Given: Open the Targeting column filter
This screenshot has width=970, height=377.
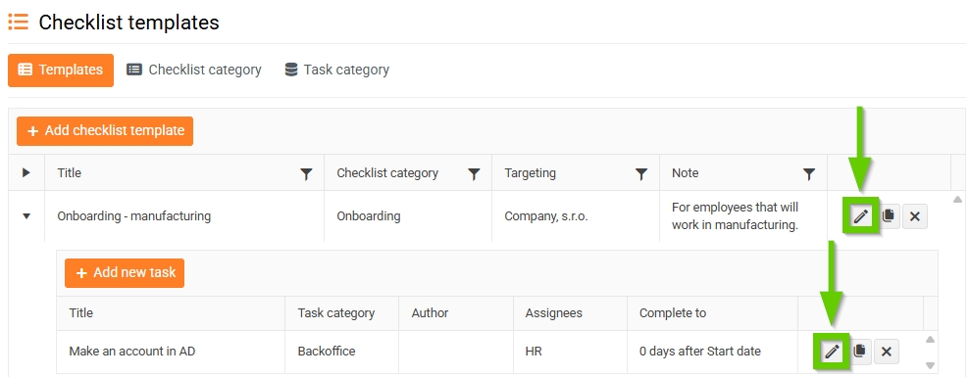Looking at the screenshot, I should pos(641,174).
